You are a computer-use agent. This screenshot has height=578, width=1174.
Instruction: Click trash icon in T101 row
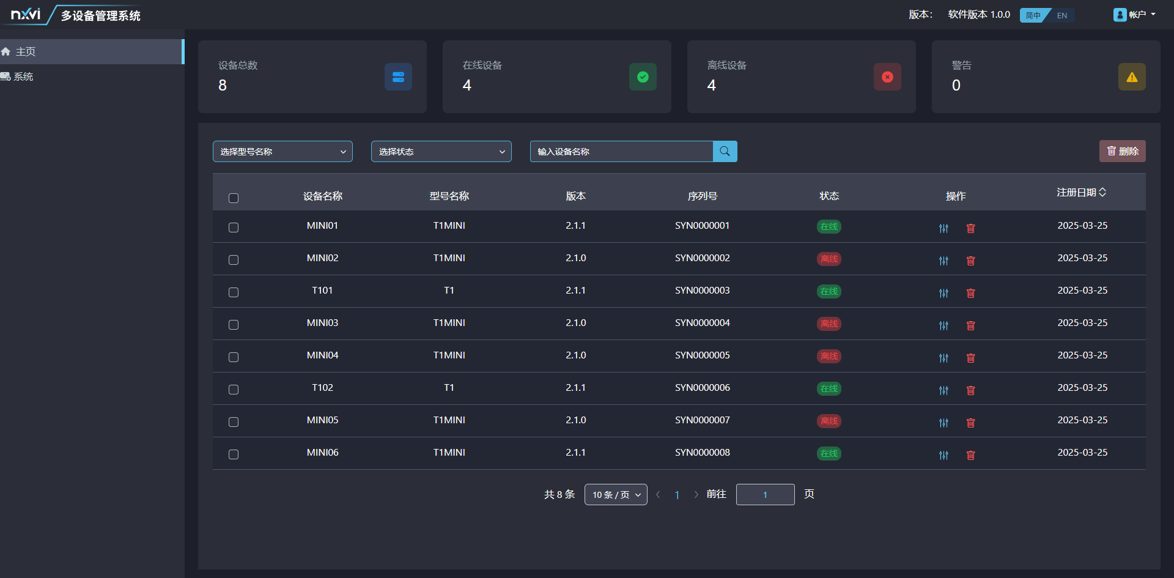pos(970,293)
